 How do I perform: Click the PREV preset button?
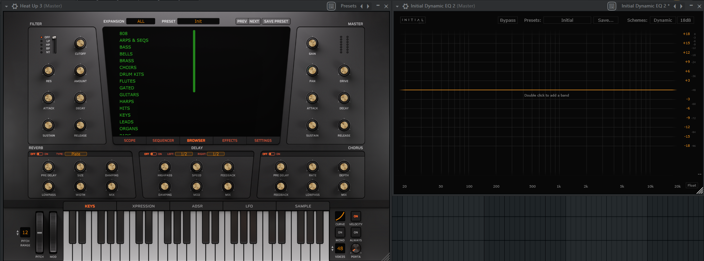pos(242,21)
